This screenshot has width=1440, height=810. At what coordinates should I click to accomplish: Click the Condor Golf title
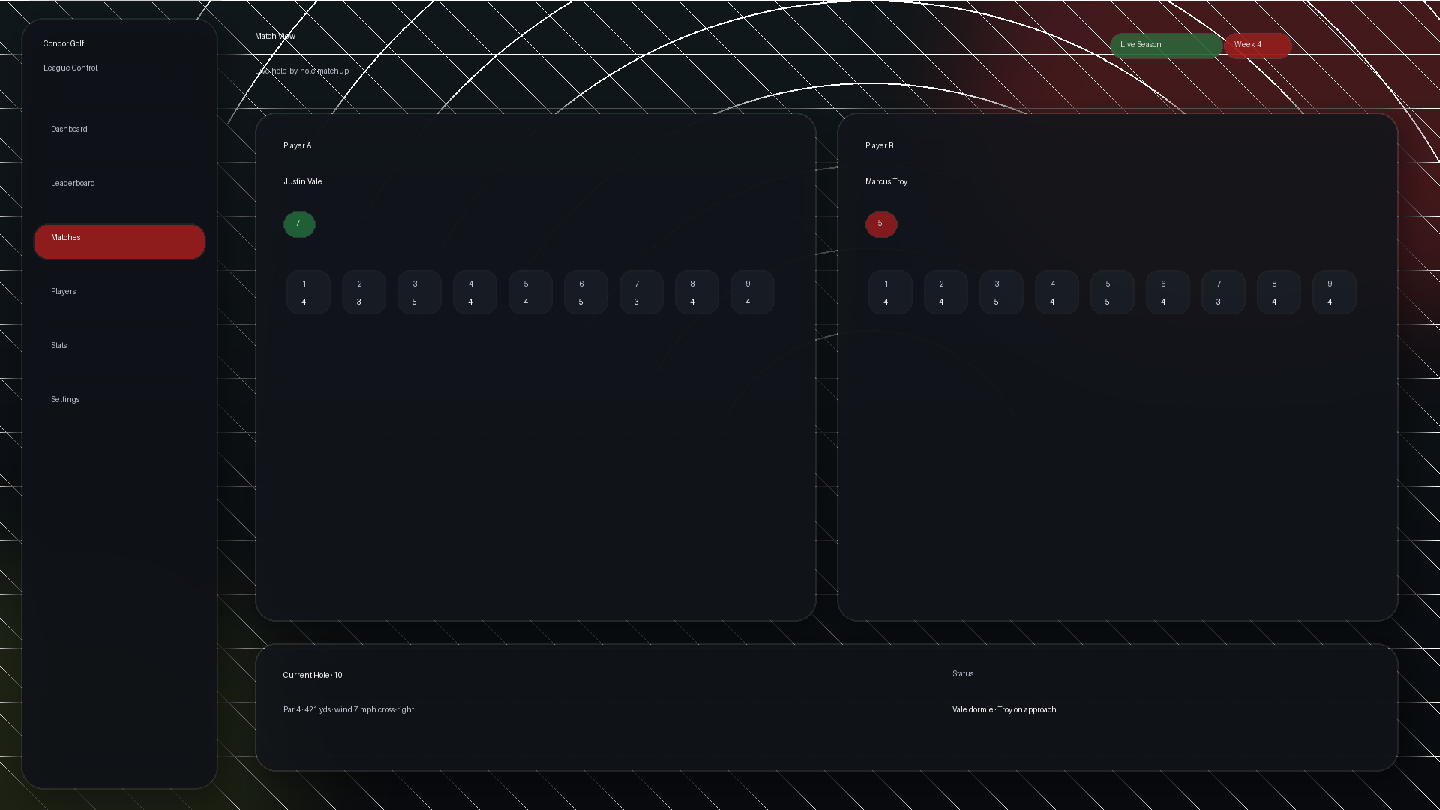point(64,44)
